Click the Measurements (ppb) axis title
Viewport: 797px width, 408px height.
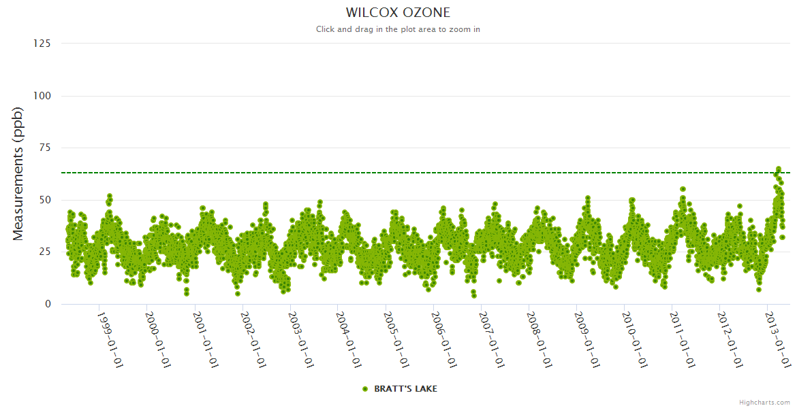[18, 173]
